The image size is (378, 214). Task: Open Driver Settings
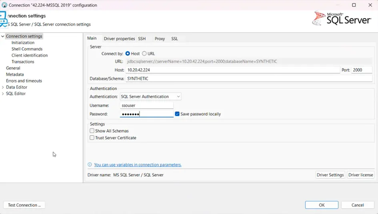coord(330,175)
